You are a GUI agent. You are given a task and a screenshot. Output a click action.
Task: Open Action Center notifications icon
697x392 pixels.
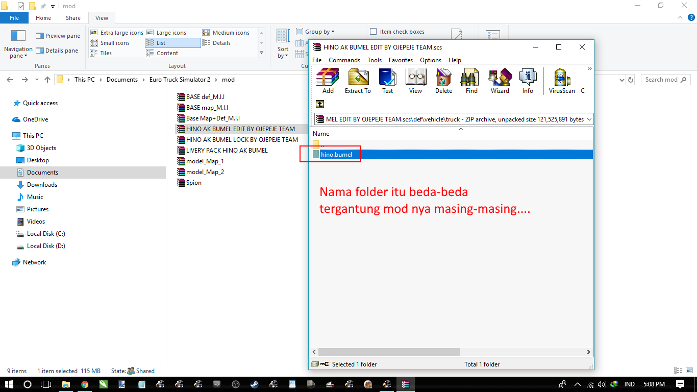pos(680,384)
